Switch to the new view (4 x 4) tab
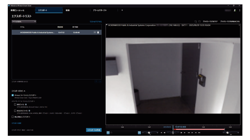Screen dimensions: 250x140 (x=17, y=10)
